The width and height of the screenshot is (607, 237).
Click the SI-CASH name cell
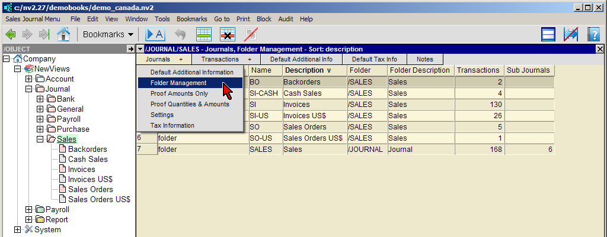(264, 93)
